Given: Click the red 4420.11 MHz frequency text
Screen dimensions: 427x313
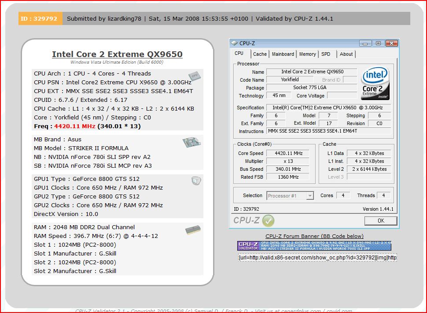Looking at the screenshot, I should point(75,126).
